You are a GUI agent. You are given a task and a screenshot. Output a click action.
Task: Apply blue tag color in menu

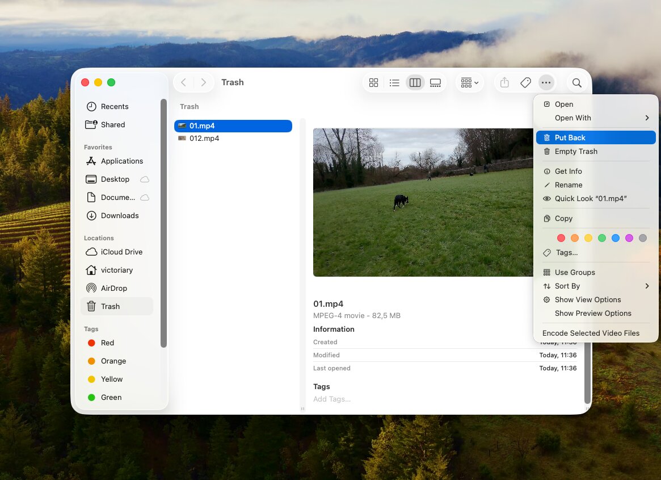click(616, 238)
